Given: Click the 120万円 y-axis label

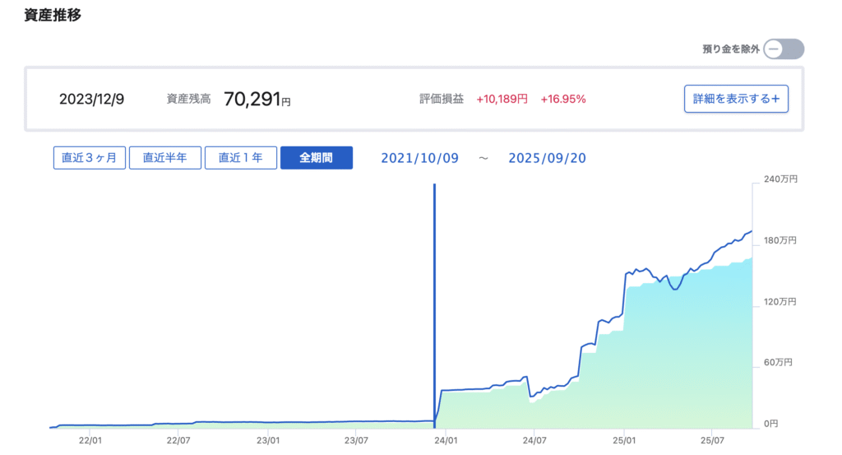Looking at the screenshot, I should pos(780,302).
